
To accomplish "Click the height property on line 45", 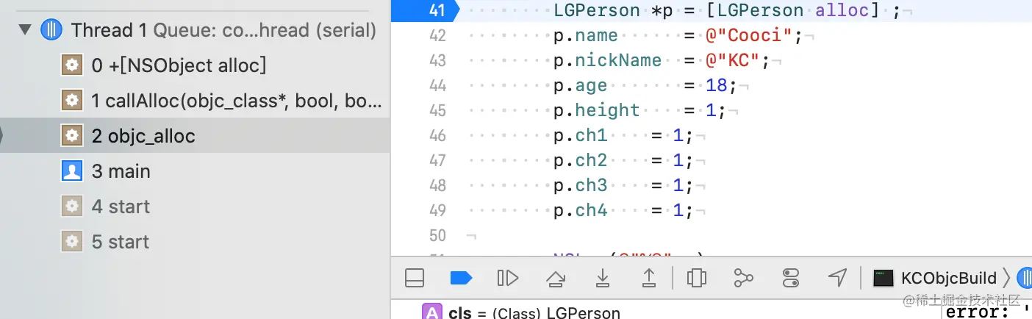I will coord(607,110).
